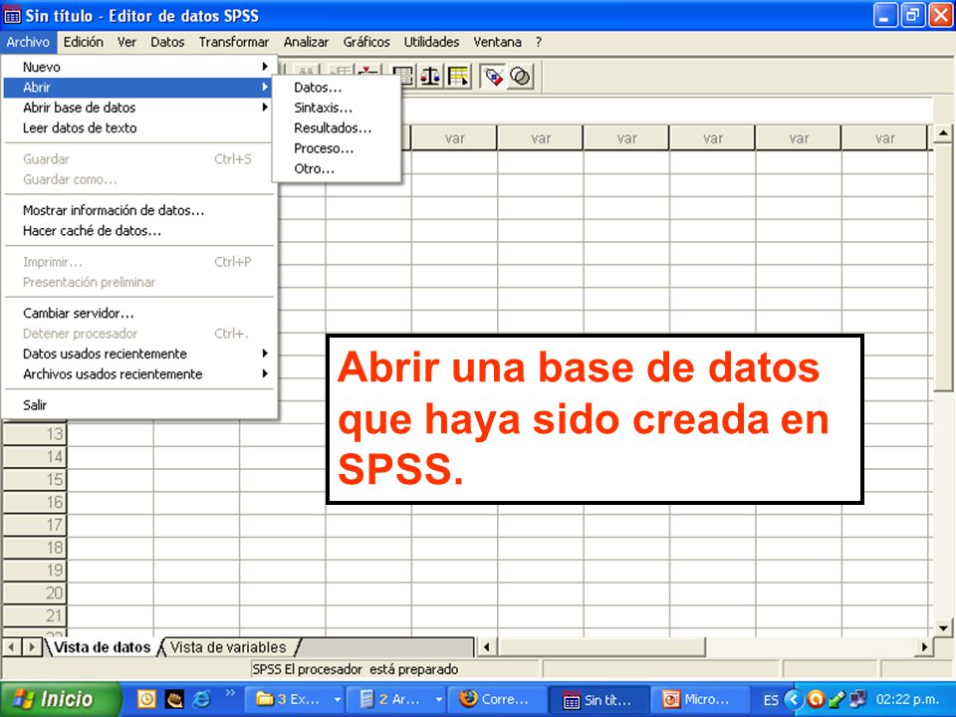Click the ES language indicator
This screenshot has height=717, width=956.
771,700
